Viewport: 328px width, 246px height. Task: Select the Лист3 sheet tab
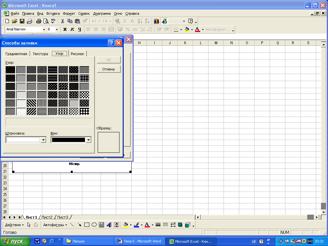tap(62, 217)
